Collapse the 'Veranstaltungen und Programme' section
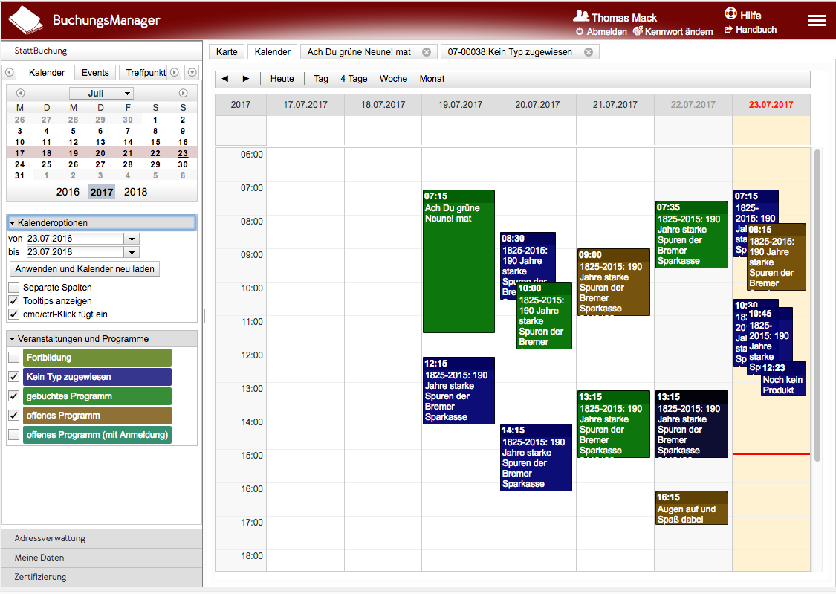This screenshot has height=594, width=836. [x=13, y=339]
